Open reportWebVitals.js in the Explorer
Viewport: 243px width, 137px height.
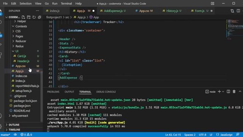(x=27, y=86)
